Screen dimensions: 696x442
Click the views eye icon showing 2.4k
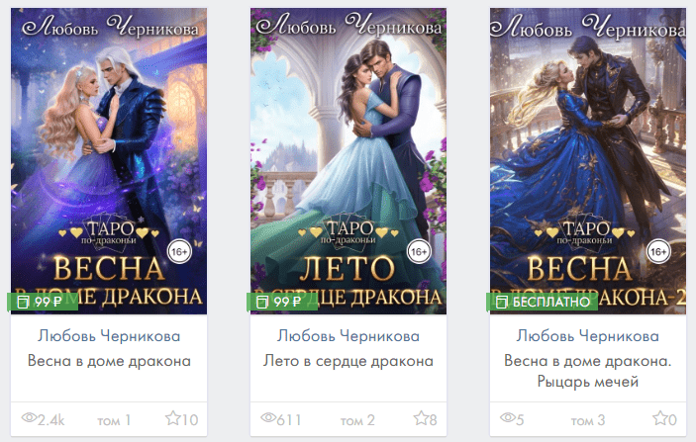point(29,417)
